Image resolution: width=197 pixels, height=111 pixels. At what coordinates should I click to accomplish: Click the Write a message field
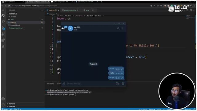(x=90, y=84)
